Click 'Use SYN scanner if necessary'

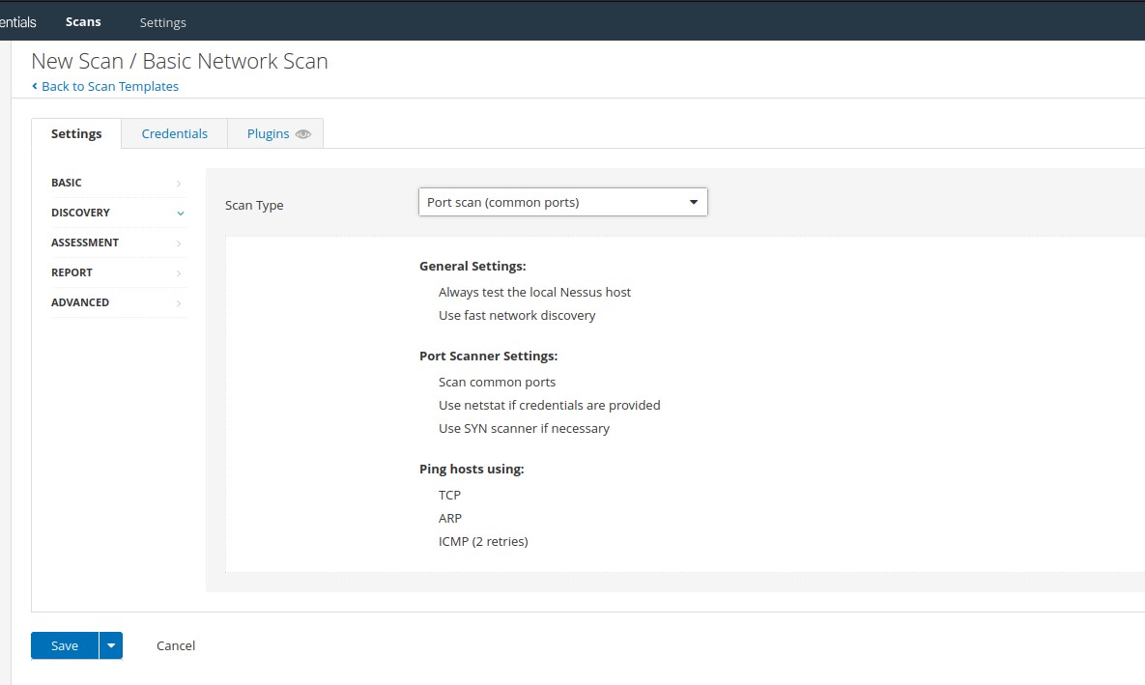pyautogui.click(x=524, y=429)
